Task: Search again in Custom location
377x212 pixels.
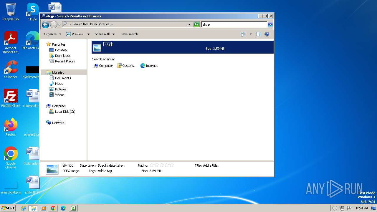Action: coord(127,66)
